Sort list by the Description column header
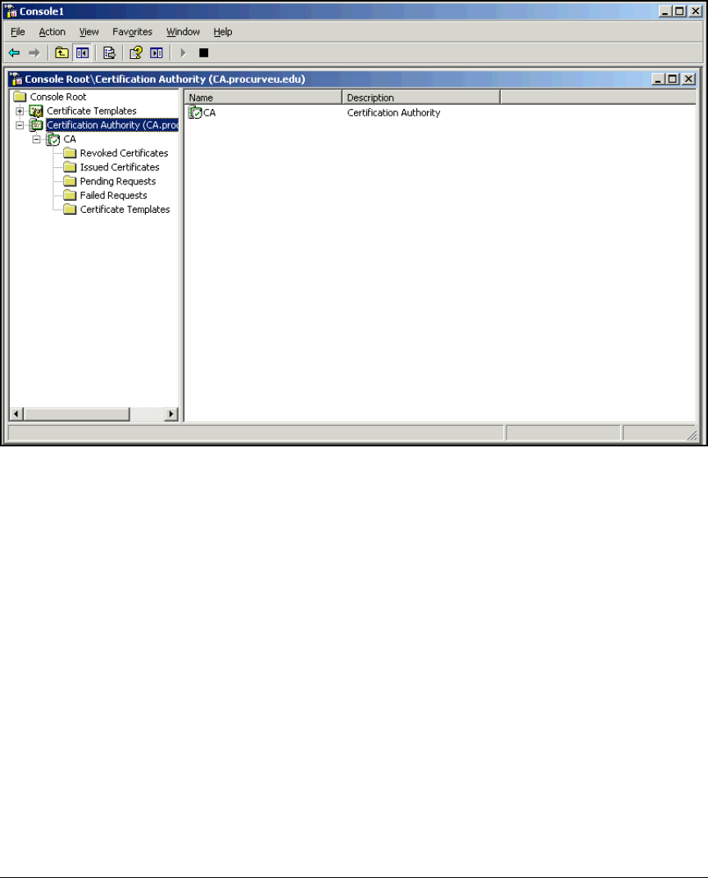This screenshot has width=708, height=878. point(421,97)
